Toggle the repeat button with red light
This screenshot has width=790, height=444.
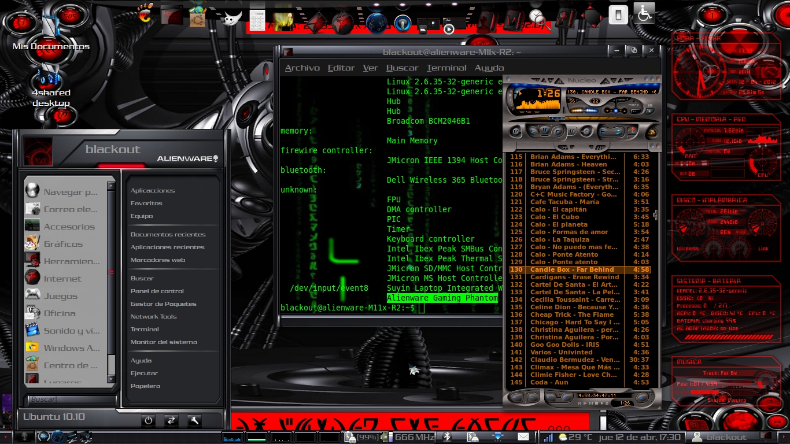pos(633,131)
